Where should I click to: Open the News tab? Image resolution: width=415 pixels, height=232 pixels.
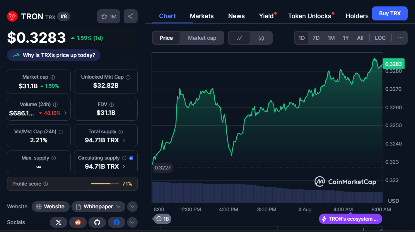[x=236, y=16]
